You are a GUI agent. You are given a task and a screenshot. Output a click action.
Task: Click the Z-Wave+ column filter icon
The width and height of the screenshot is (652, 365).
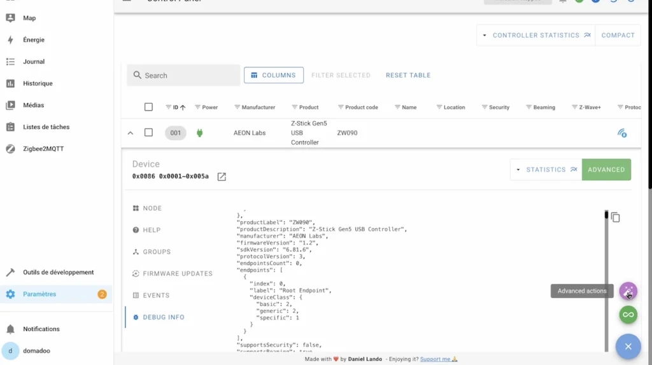point(575,107)
